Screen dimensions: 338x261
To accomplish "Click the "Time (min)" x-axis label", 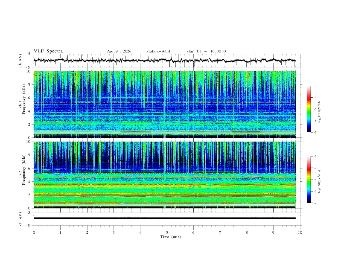I will click(171, 237).
